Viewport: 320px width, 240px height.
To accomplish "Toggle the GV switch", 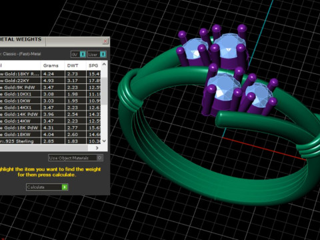I will tap(78, 54).
